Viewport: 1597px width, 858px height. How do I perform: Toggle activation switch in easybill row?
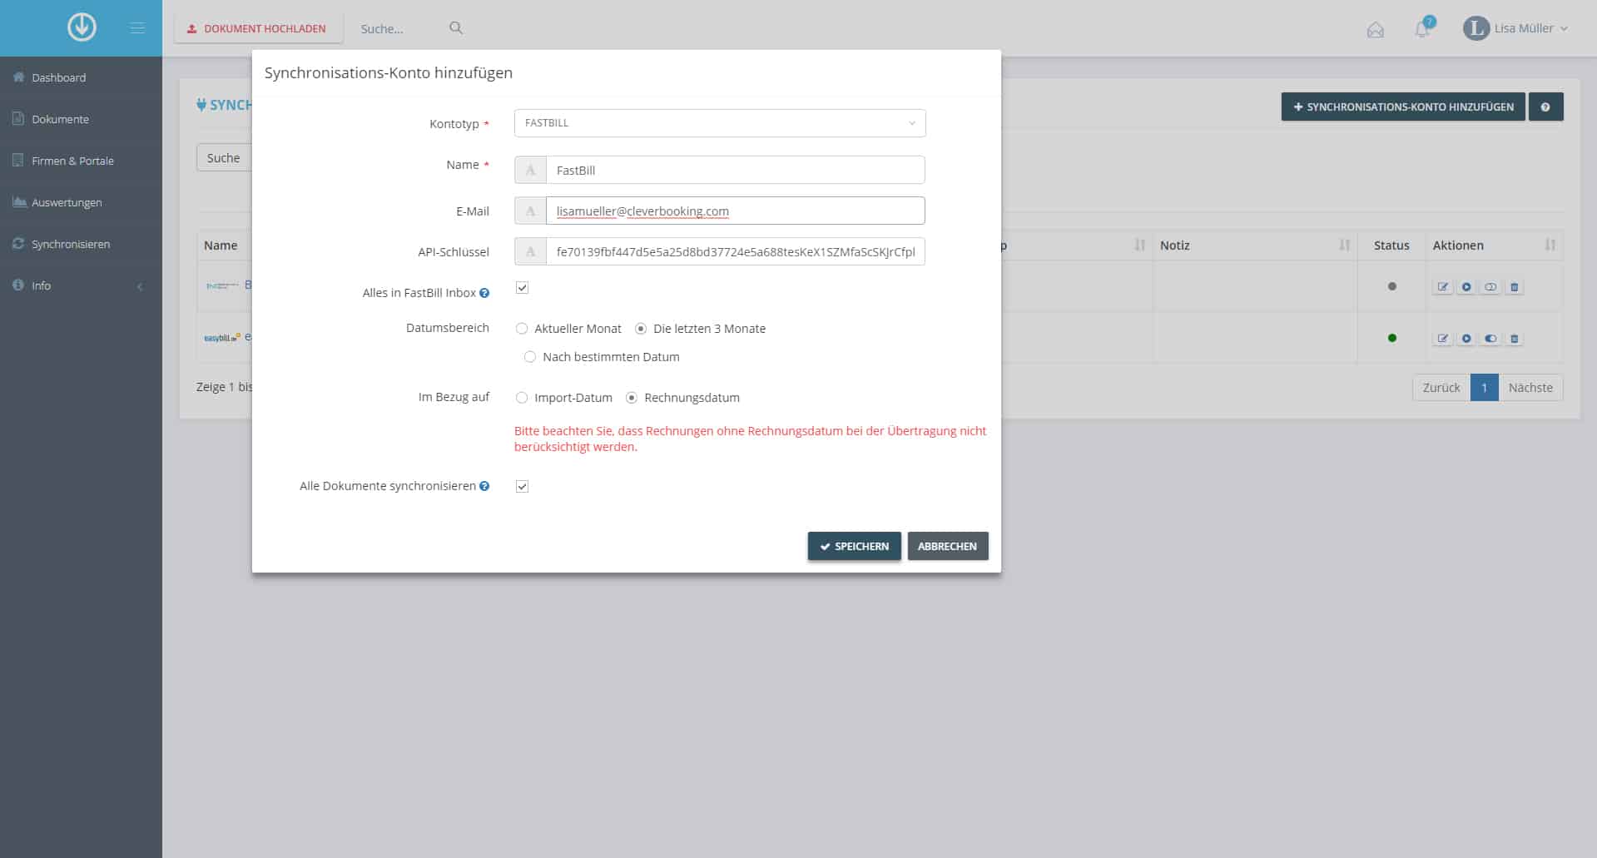point(1490,339)
